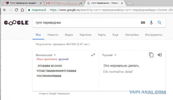
Task: Reload the page with refresh icon
Action: pos(16,10)
